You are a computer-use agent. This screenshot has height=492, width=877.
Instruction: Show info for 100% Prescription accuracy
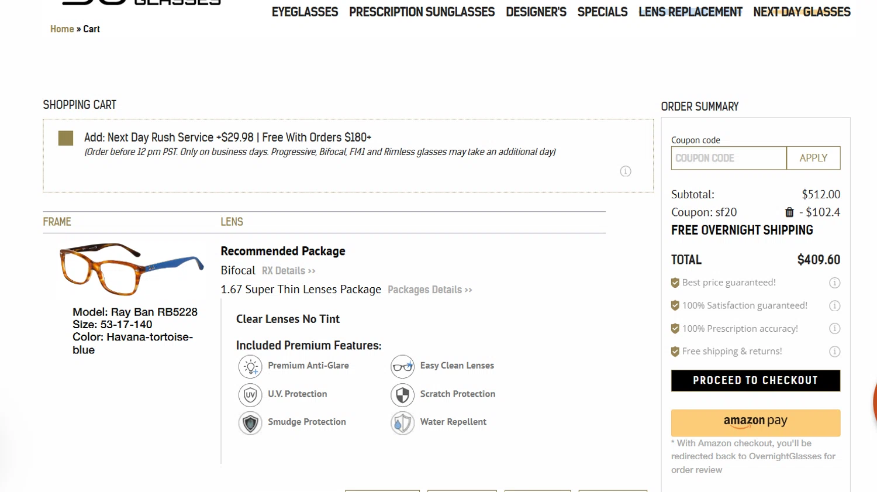coord(834,328)
